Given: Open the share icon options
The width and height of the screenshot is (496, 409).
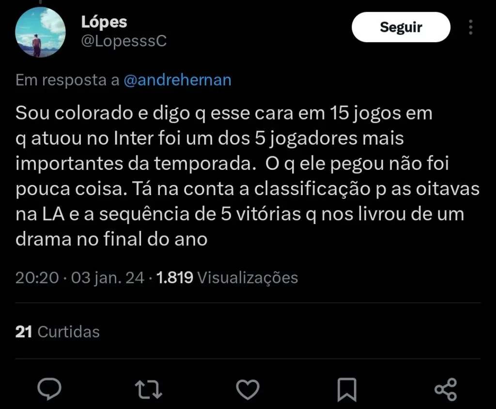Looking at the screenshot, I should click(446, 389).
